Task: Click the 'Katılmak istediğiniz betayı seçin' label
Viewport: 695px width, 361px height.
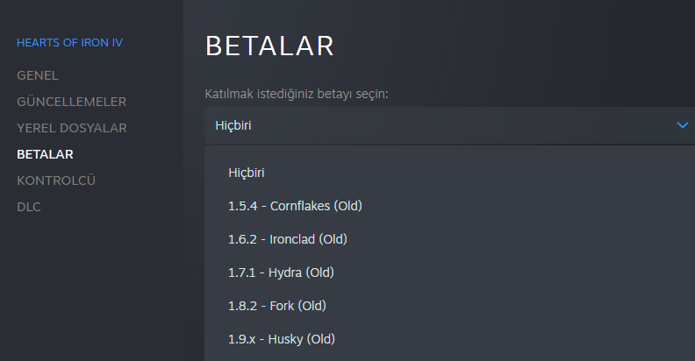Action: [297, 94]
